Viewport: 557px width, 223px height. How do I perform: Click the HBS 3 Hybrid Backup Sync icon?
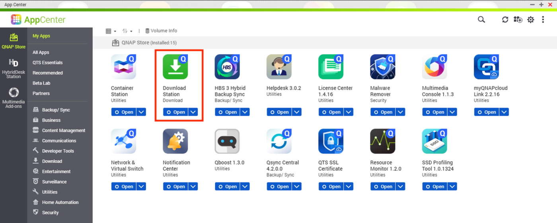click(227, 67)
